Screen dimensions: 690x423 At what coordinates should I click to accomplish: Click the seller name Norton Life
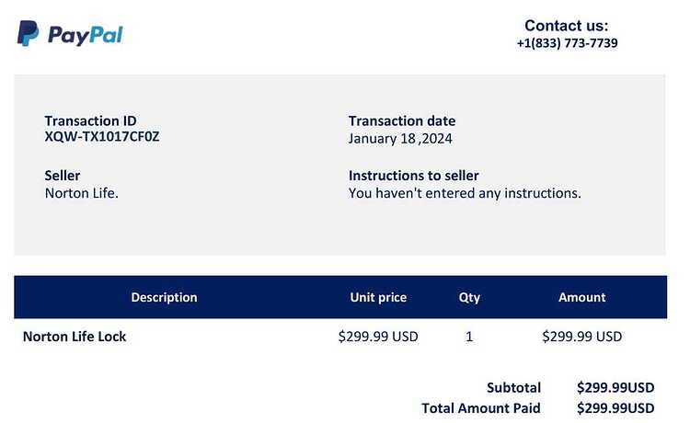pos(81,193)
